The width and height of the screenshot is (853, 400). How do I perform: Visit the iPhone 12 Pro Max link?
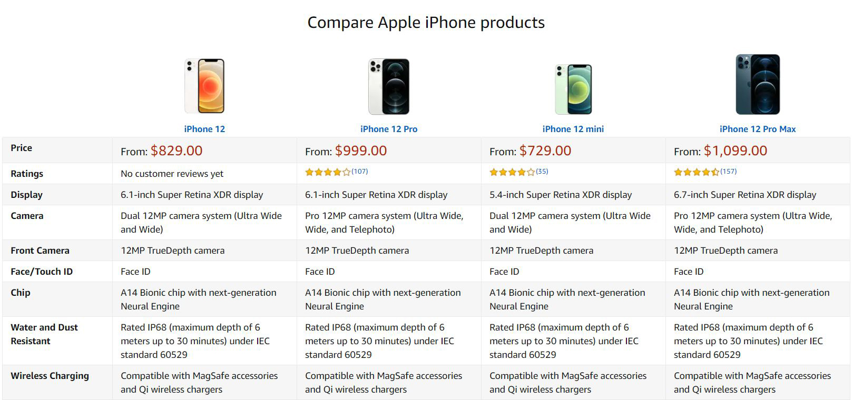(758, 129)
